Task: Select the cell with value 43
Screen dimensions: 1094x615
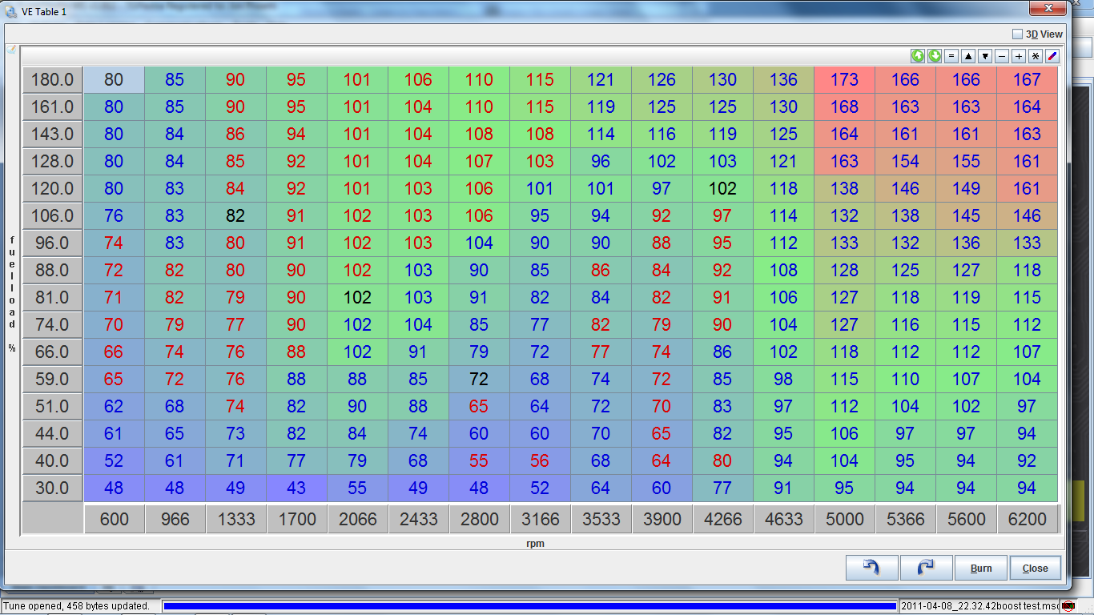Action: [x=297, y=488]
